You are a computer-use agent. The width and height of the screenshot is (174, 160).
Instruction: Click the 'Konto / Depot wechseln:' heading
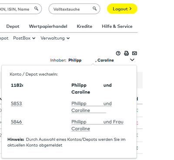(33, 74)
